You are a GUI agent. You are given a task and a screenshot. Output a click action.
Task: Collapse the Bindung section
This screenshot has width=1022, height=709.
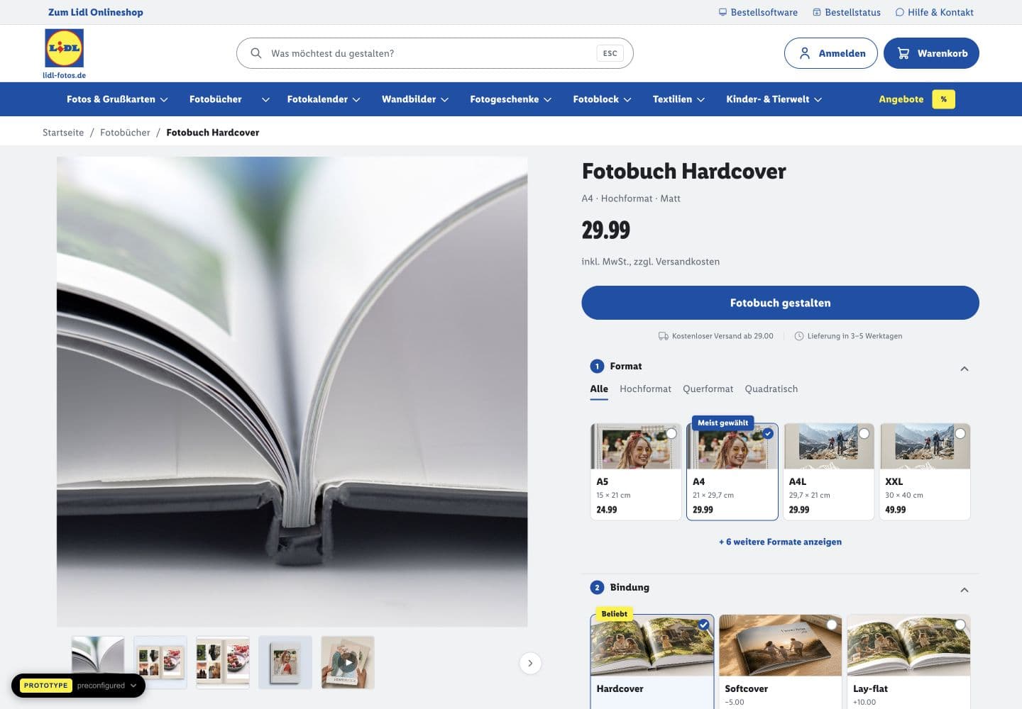pos(964,589)
